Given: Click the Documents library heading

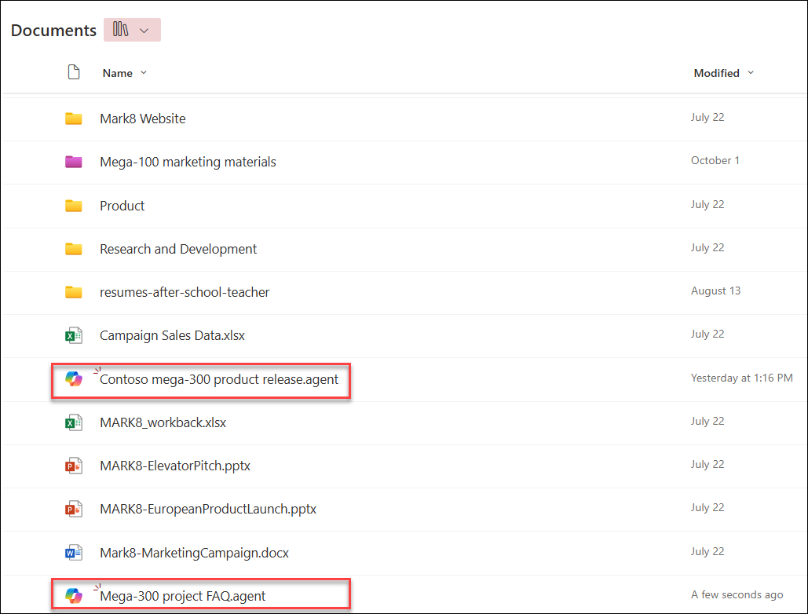Looking at the screenshot, I should point(53,30).
